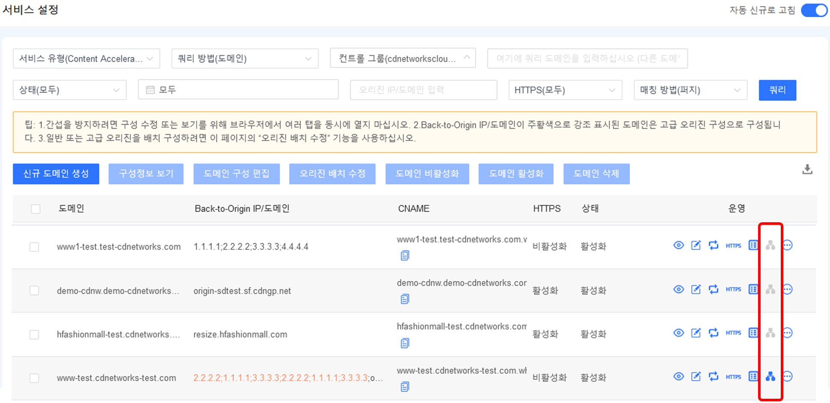Select the checkbox for www-test.cdnetworks-test.com

(34, 378)
